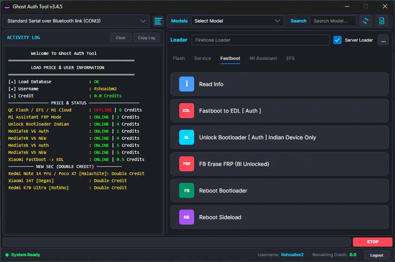The width and height of the screenshot is (395, 262).
Task: Switch to the Flash tab
Action: [x=179, y=58]
